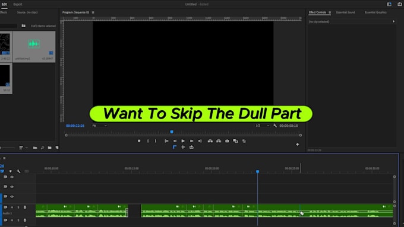This screenshot has height=227, width=404.
Task: Toggle middle video track output eye
Action: coord(12,187)
